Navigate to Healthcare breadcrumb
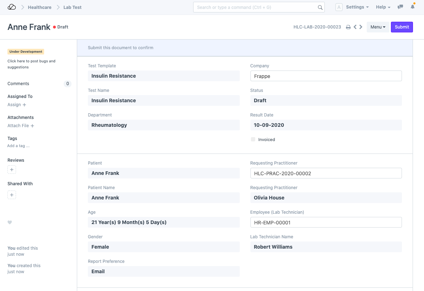This screenshot has width=424, height=291. (39, 7)
